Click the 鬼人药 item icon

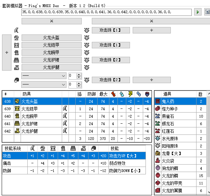(x=158, y=101)
